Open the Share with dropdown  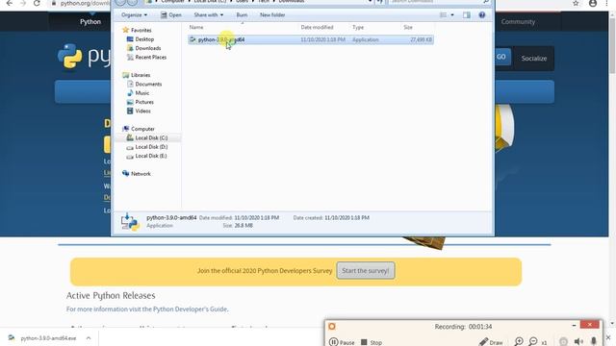pos(208,15)
